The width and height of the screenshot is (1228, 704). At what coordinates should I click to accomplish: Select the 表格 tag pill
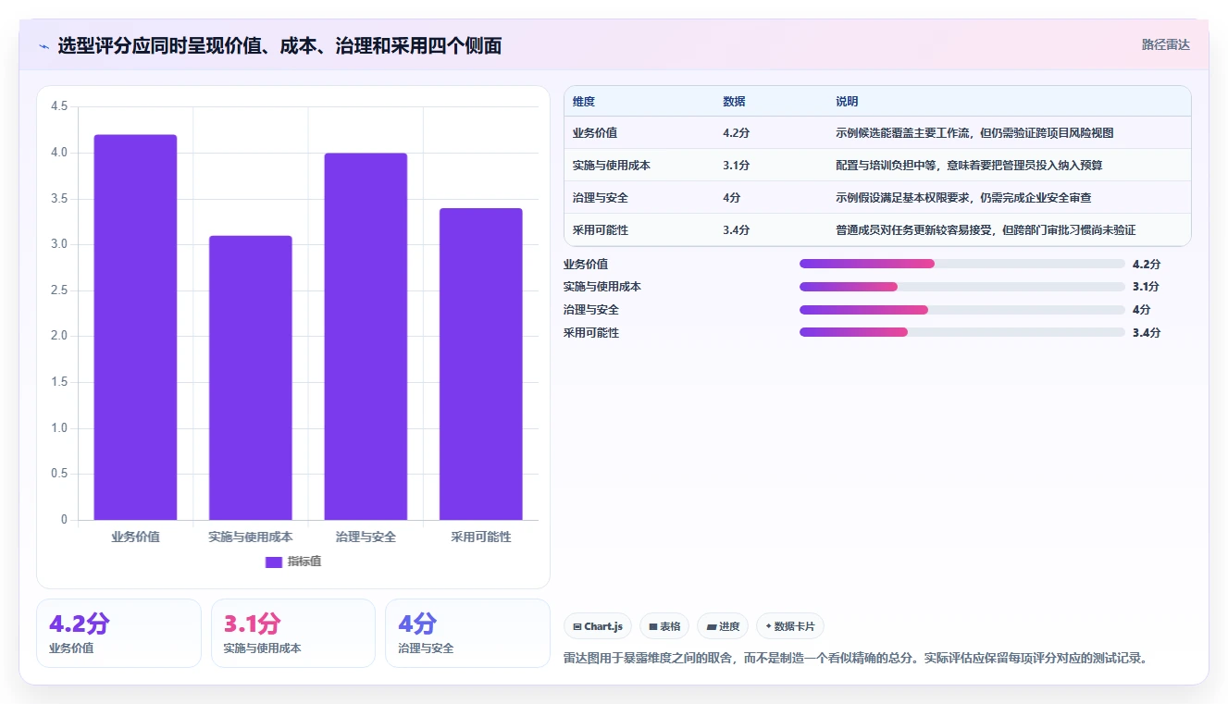(664, 626)
